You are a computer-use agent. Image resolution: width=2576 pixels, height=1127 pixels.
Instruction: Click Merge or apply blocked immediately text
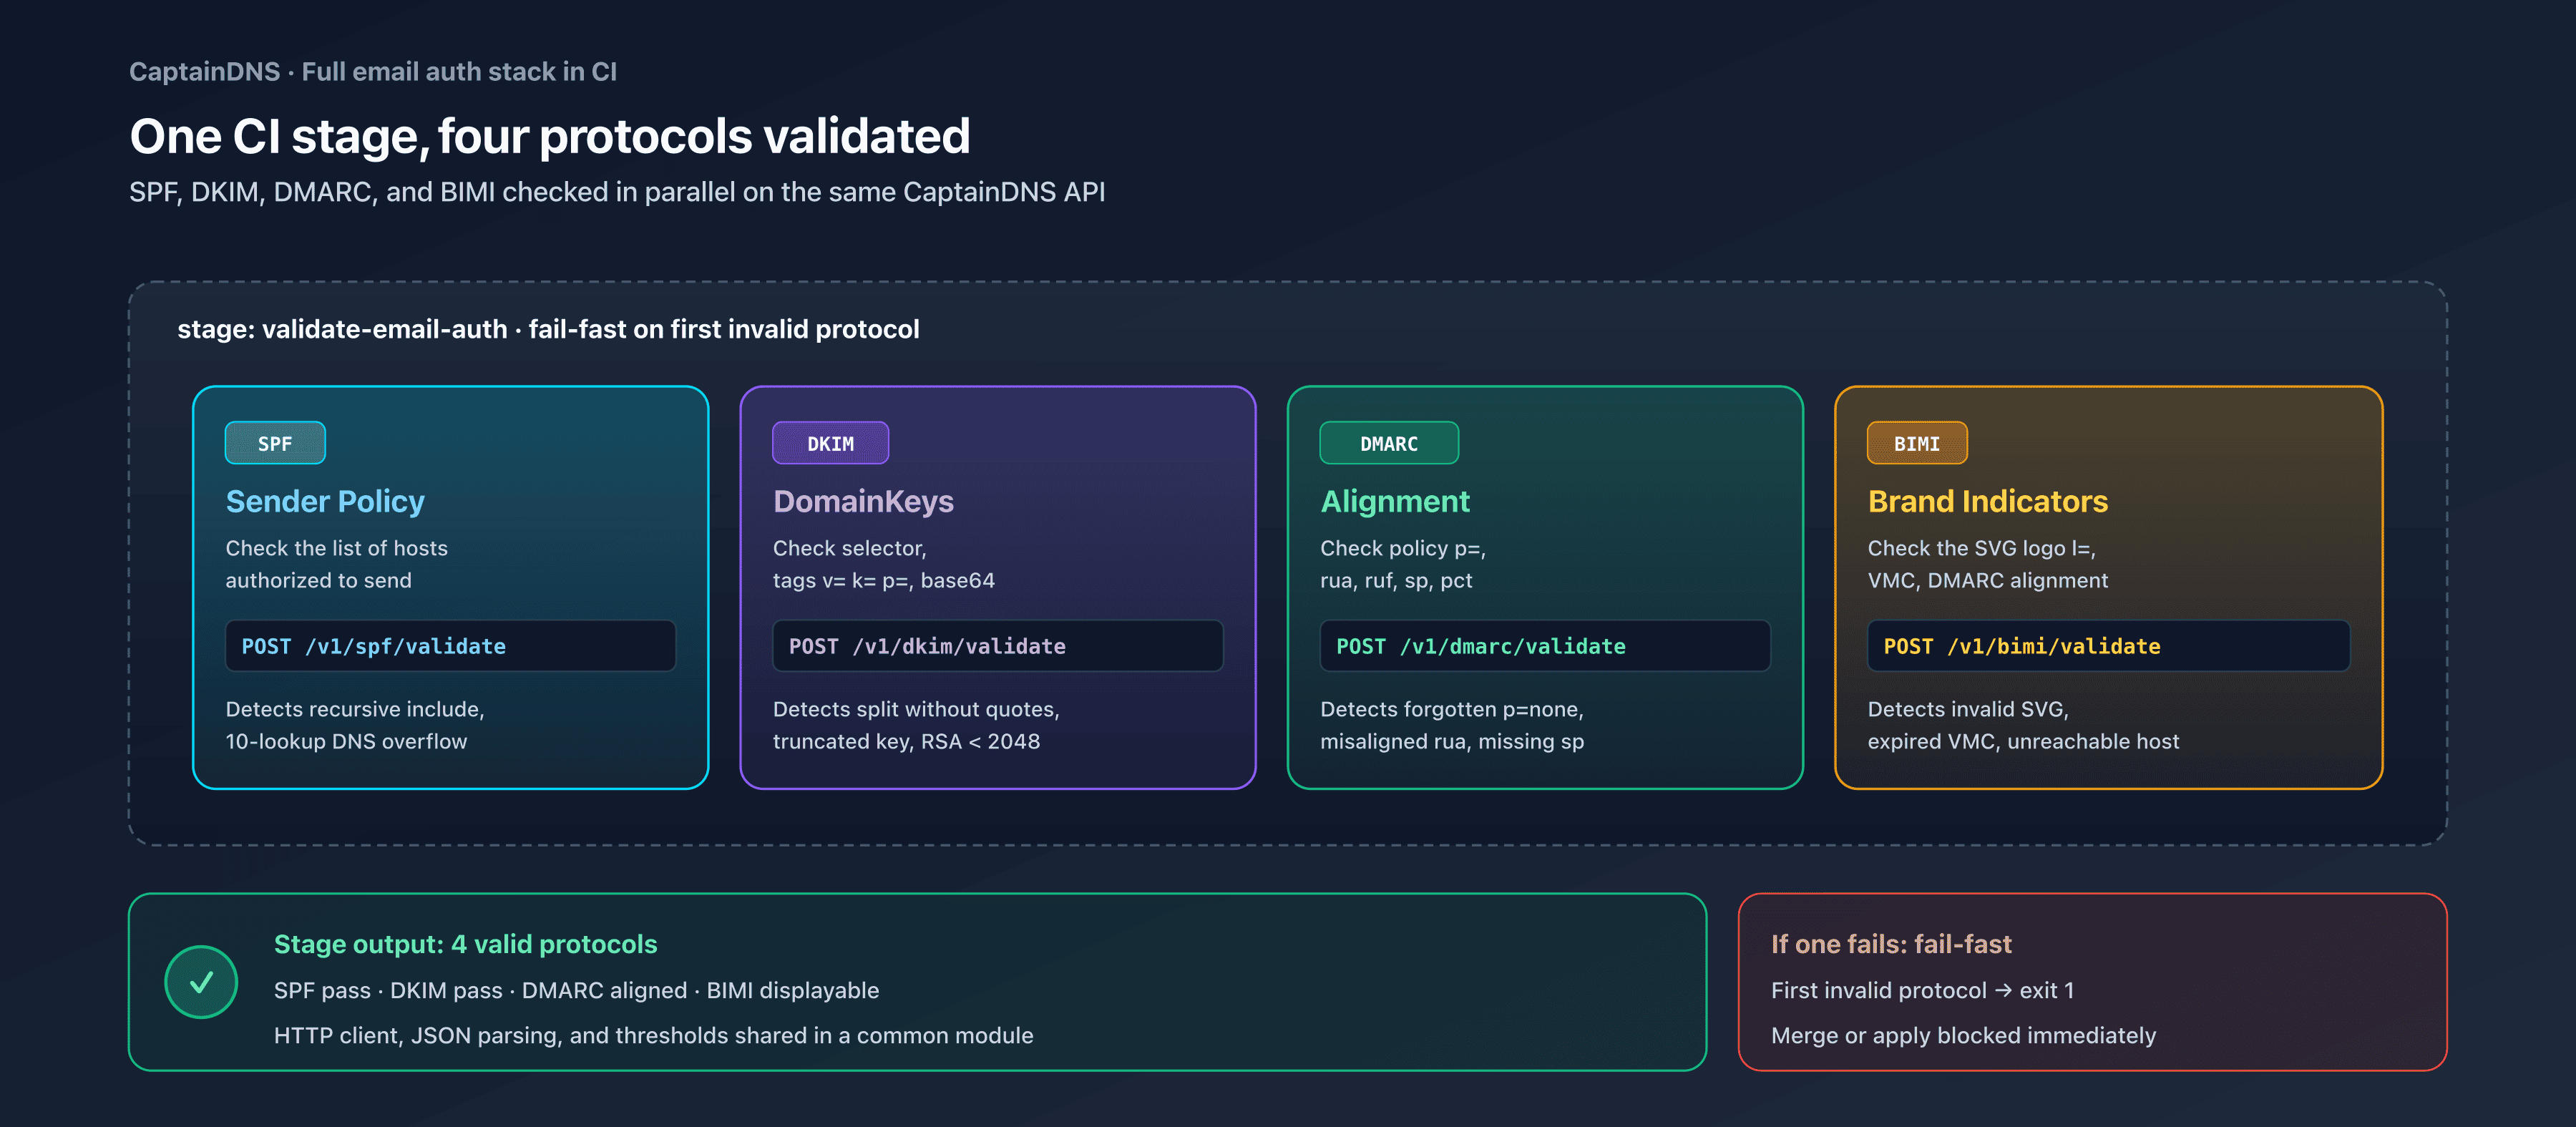(1963, 1035)
